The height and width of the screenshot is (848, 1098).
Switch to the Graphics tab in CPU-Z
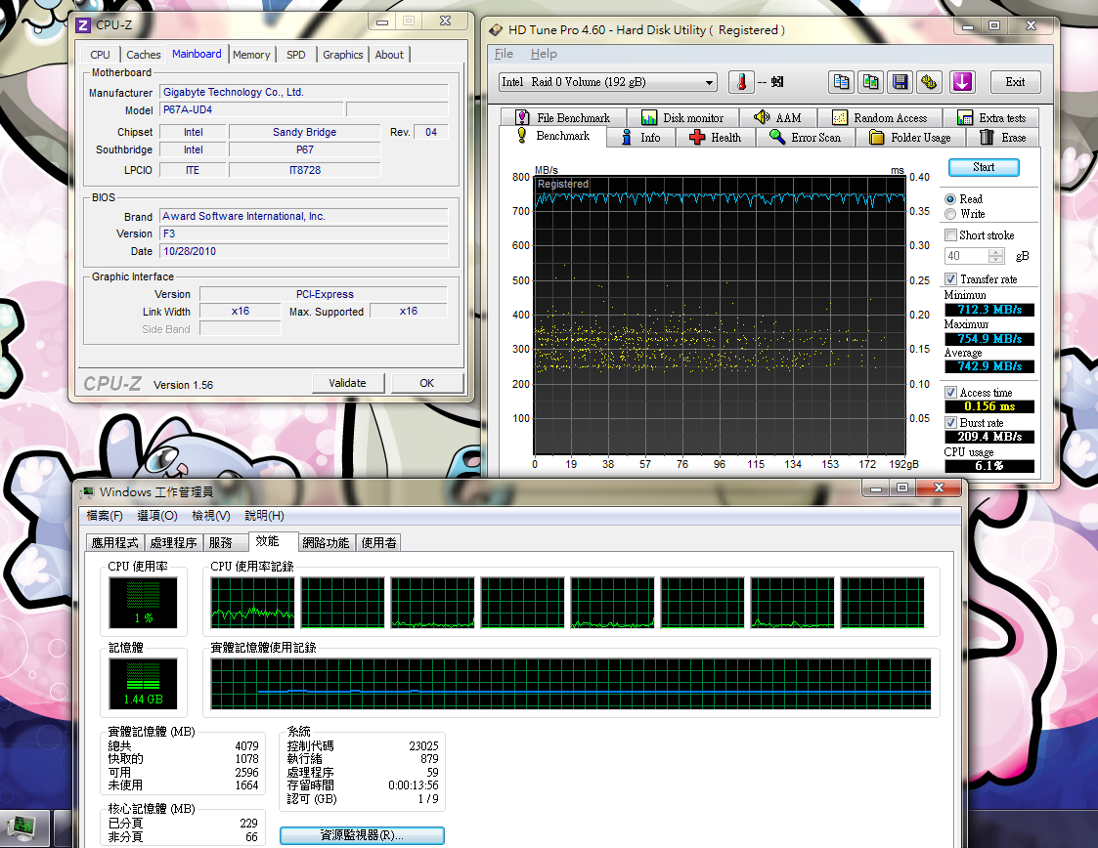coord(343,55)
